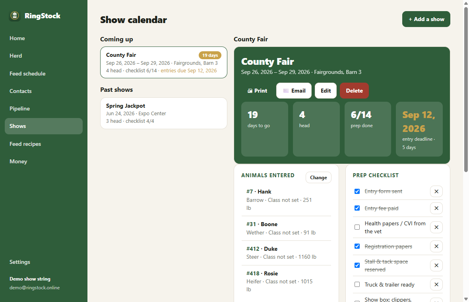The width and height of the screenshot is (469, 302).
Task: Uncheck the Registration papers checkbox
Action: 357,246
